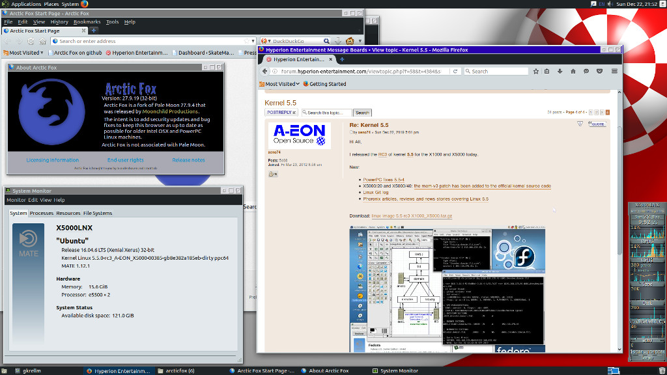Click DuckDuckGo search magnifier icon

click(x=326, y=41)
